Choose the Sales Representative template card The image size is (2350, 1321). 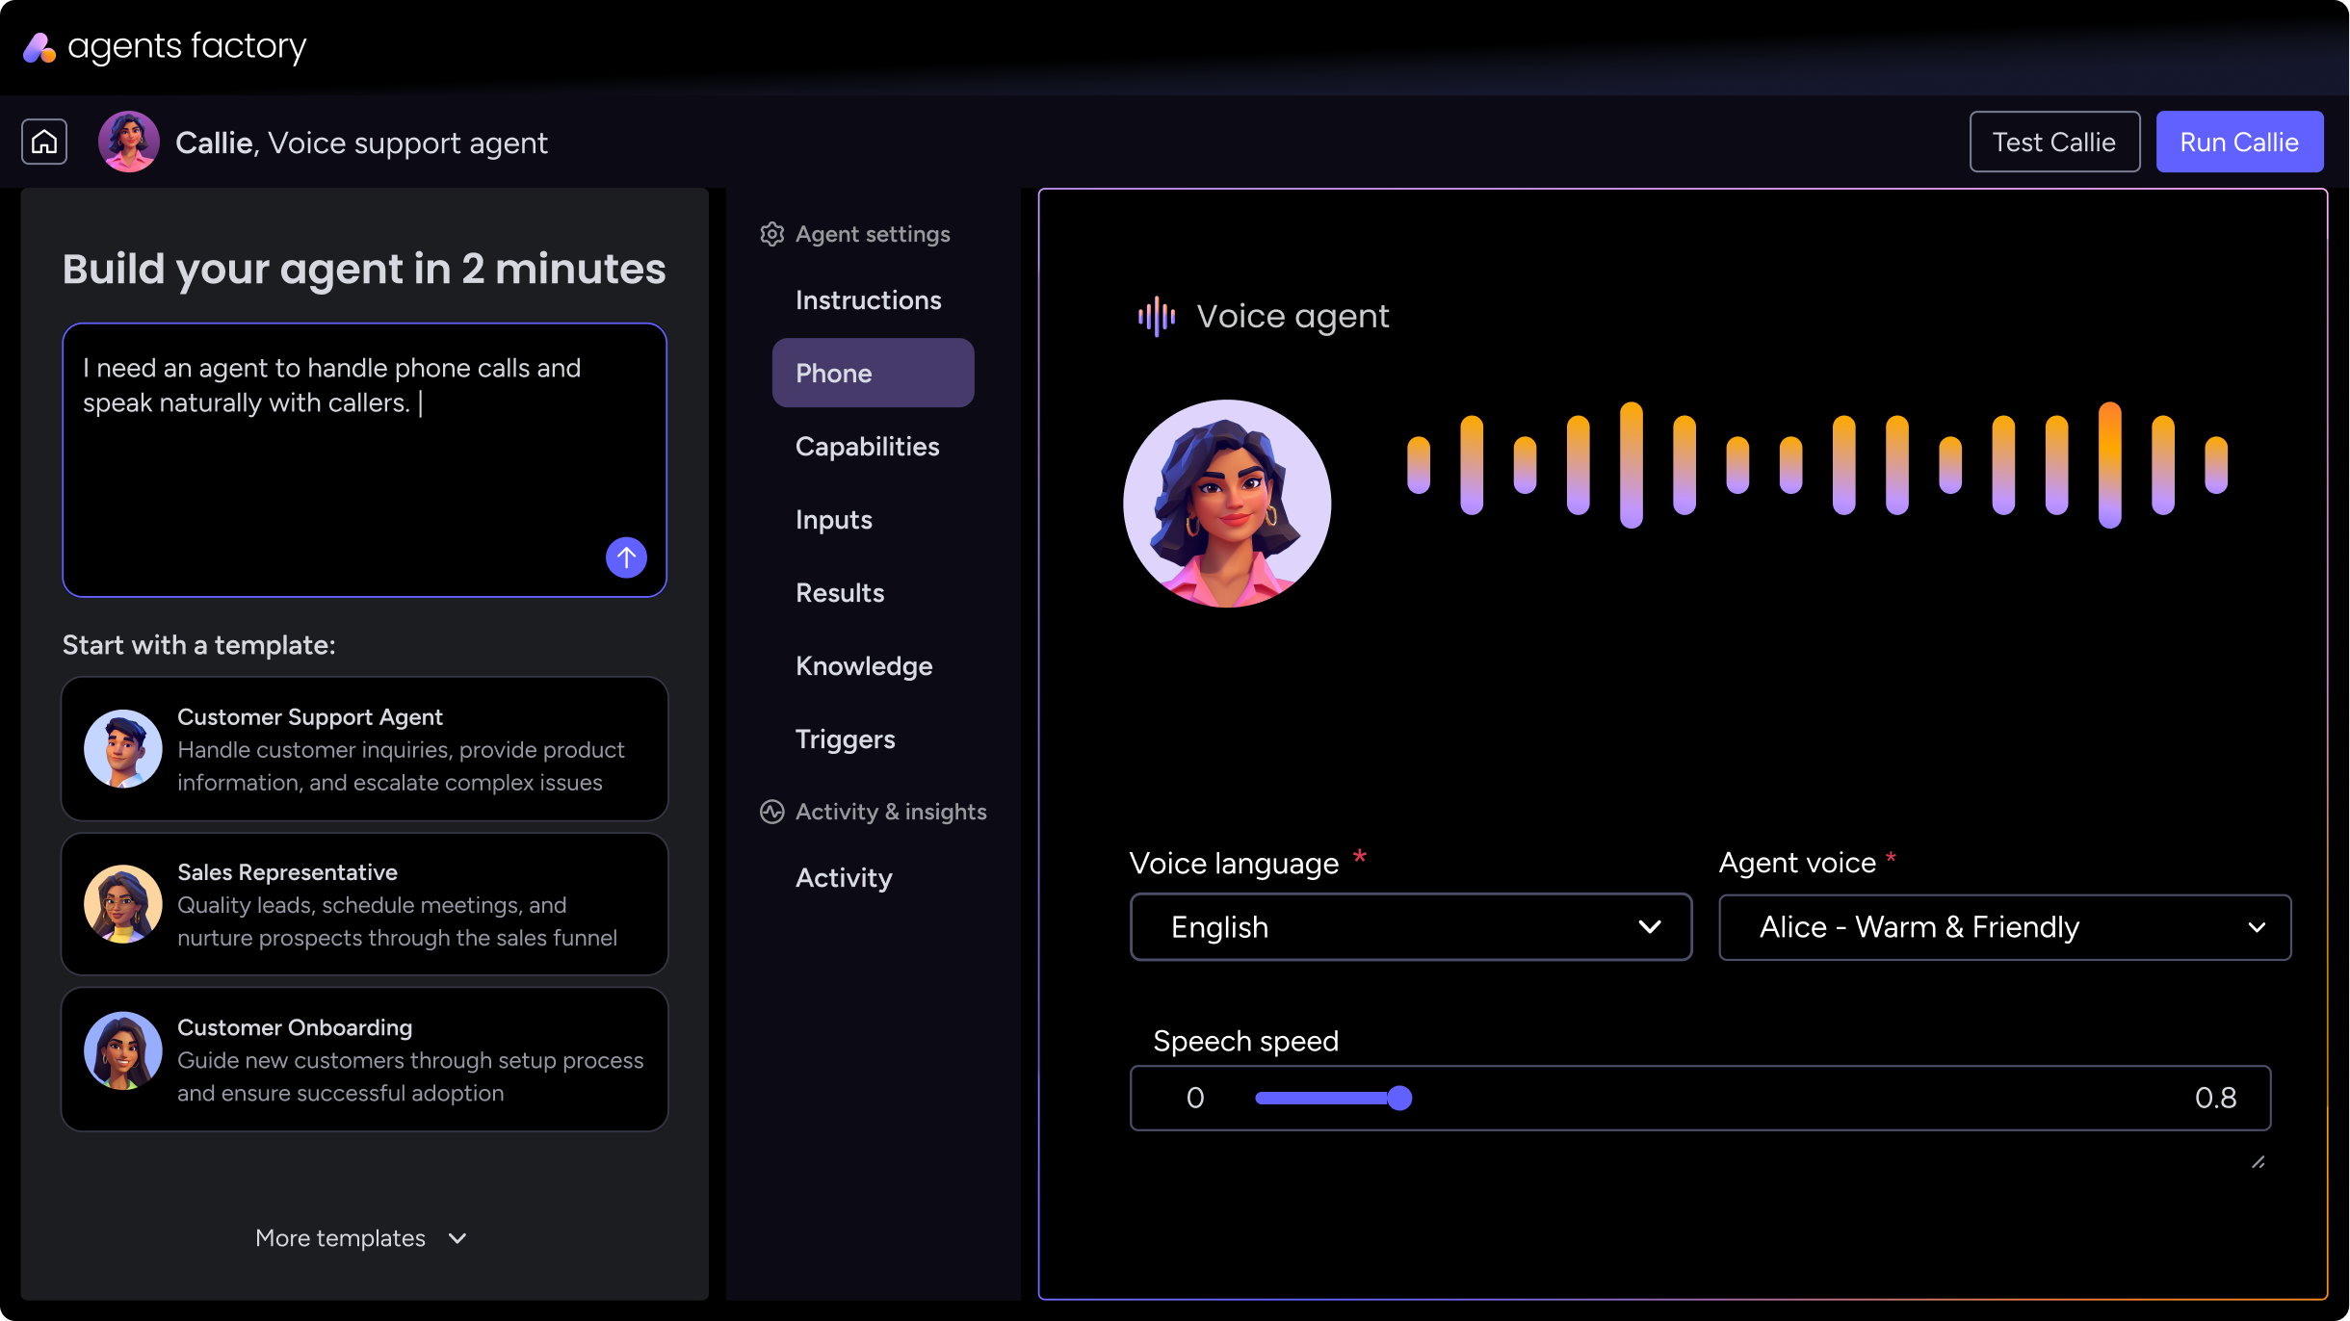364,904
